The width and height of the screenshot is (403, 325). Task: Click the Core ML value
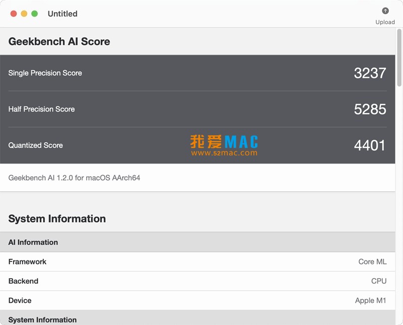click(372, 261)
